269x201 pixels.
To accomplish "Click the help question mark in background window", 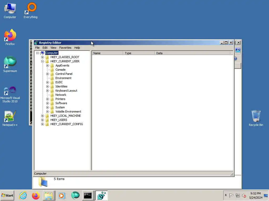I will [x=236, y=59].
